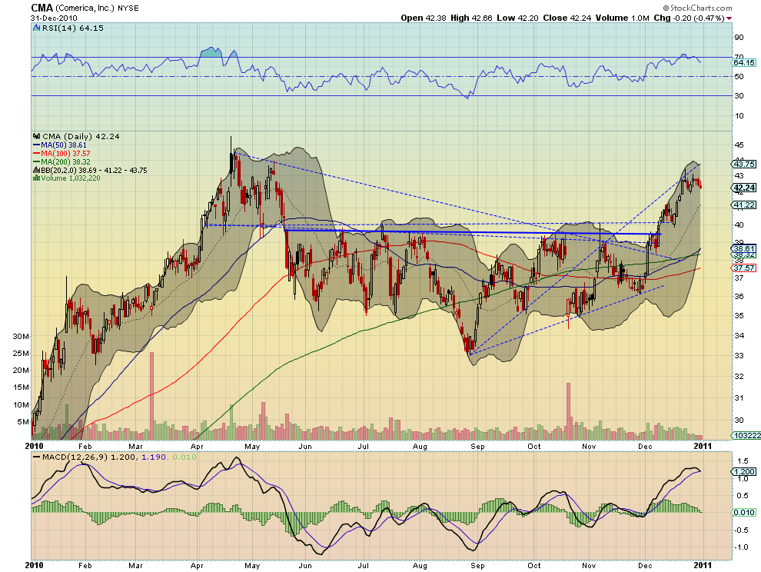Click the 90 level on the RSI axis
The image size is (761, 572).
(739, 38)
